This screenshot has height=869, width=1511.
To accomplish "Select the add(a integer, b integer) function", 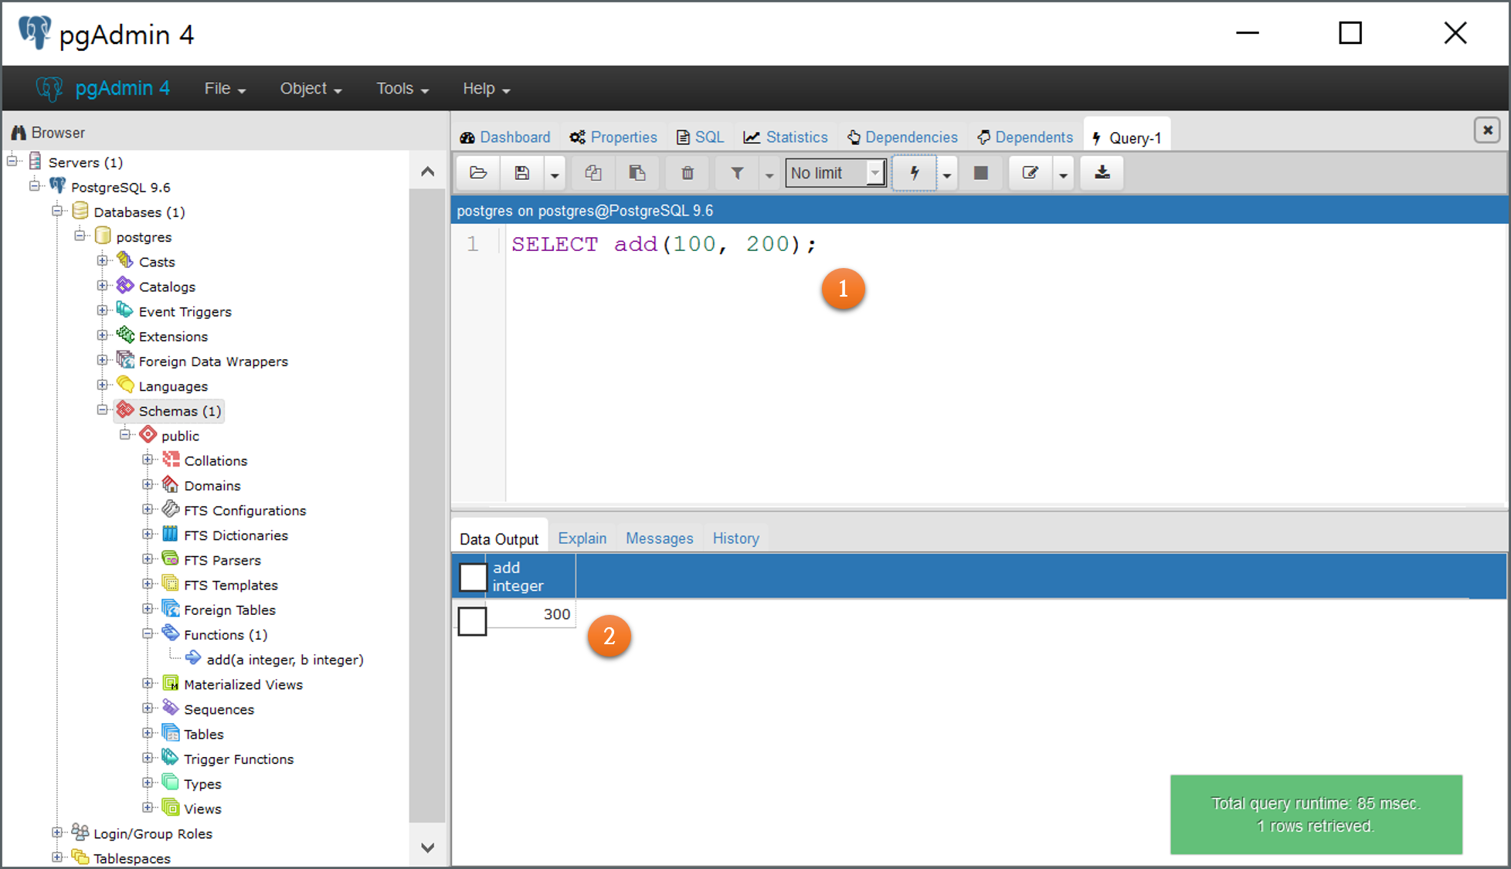I will (284, 660).
